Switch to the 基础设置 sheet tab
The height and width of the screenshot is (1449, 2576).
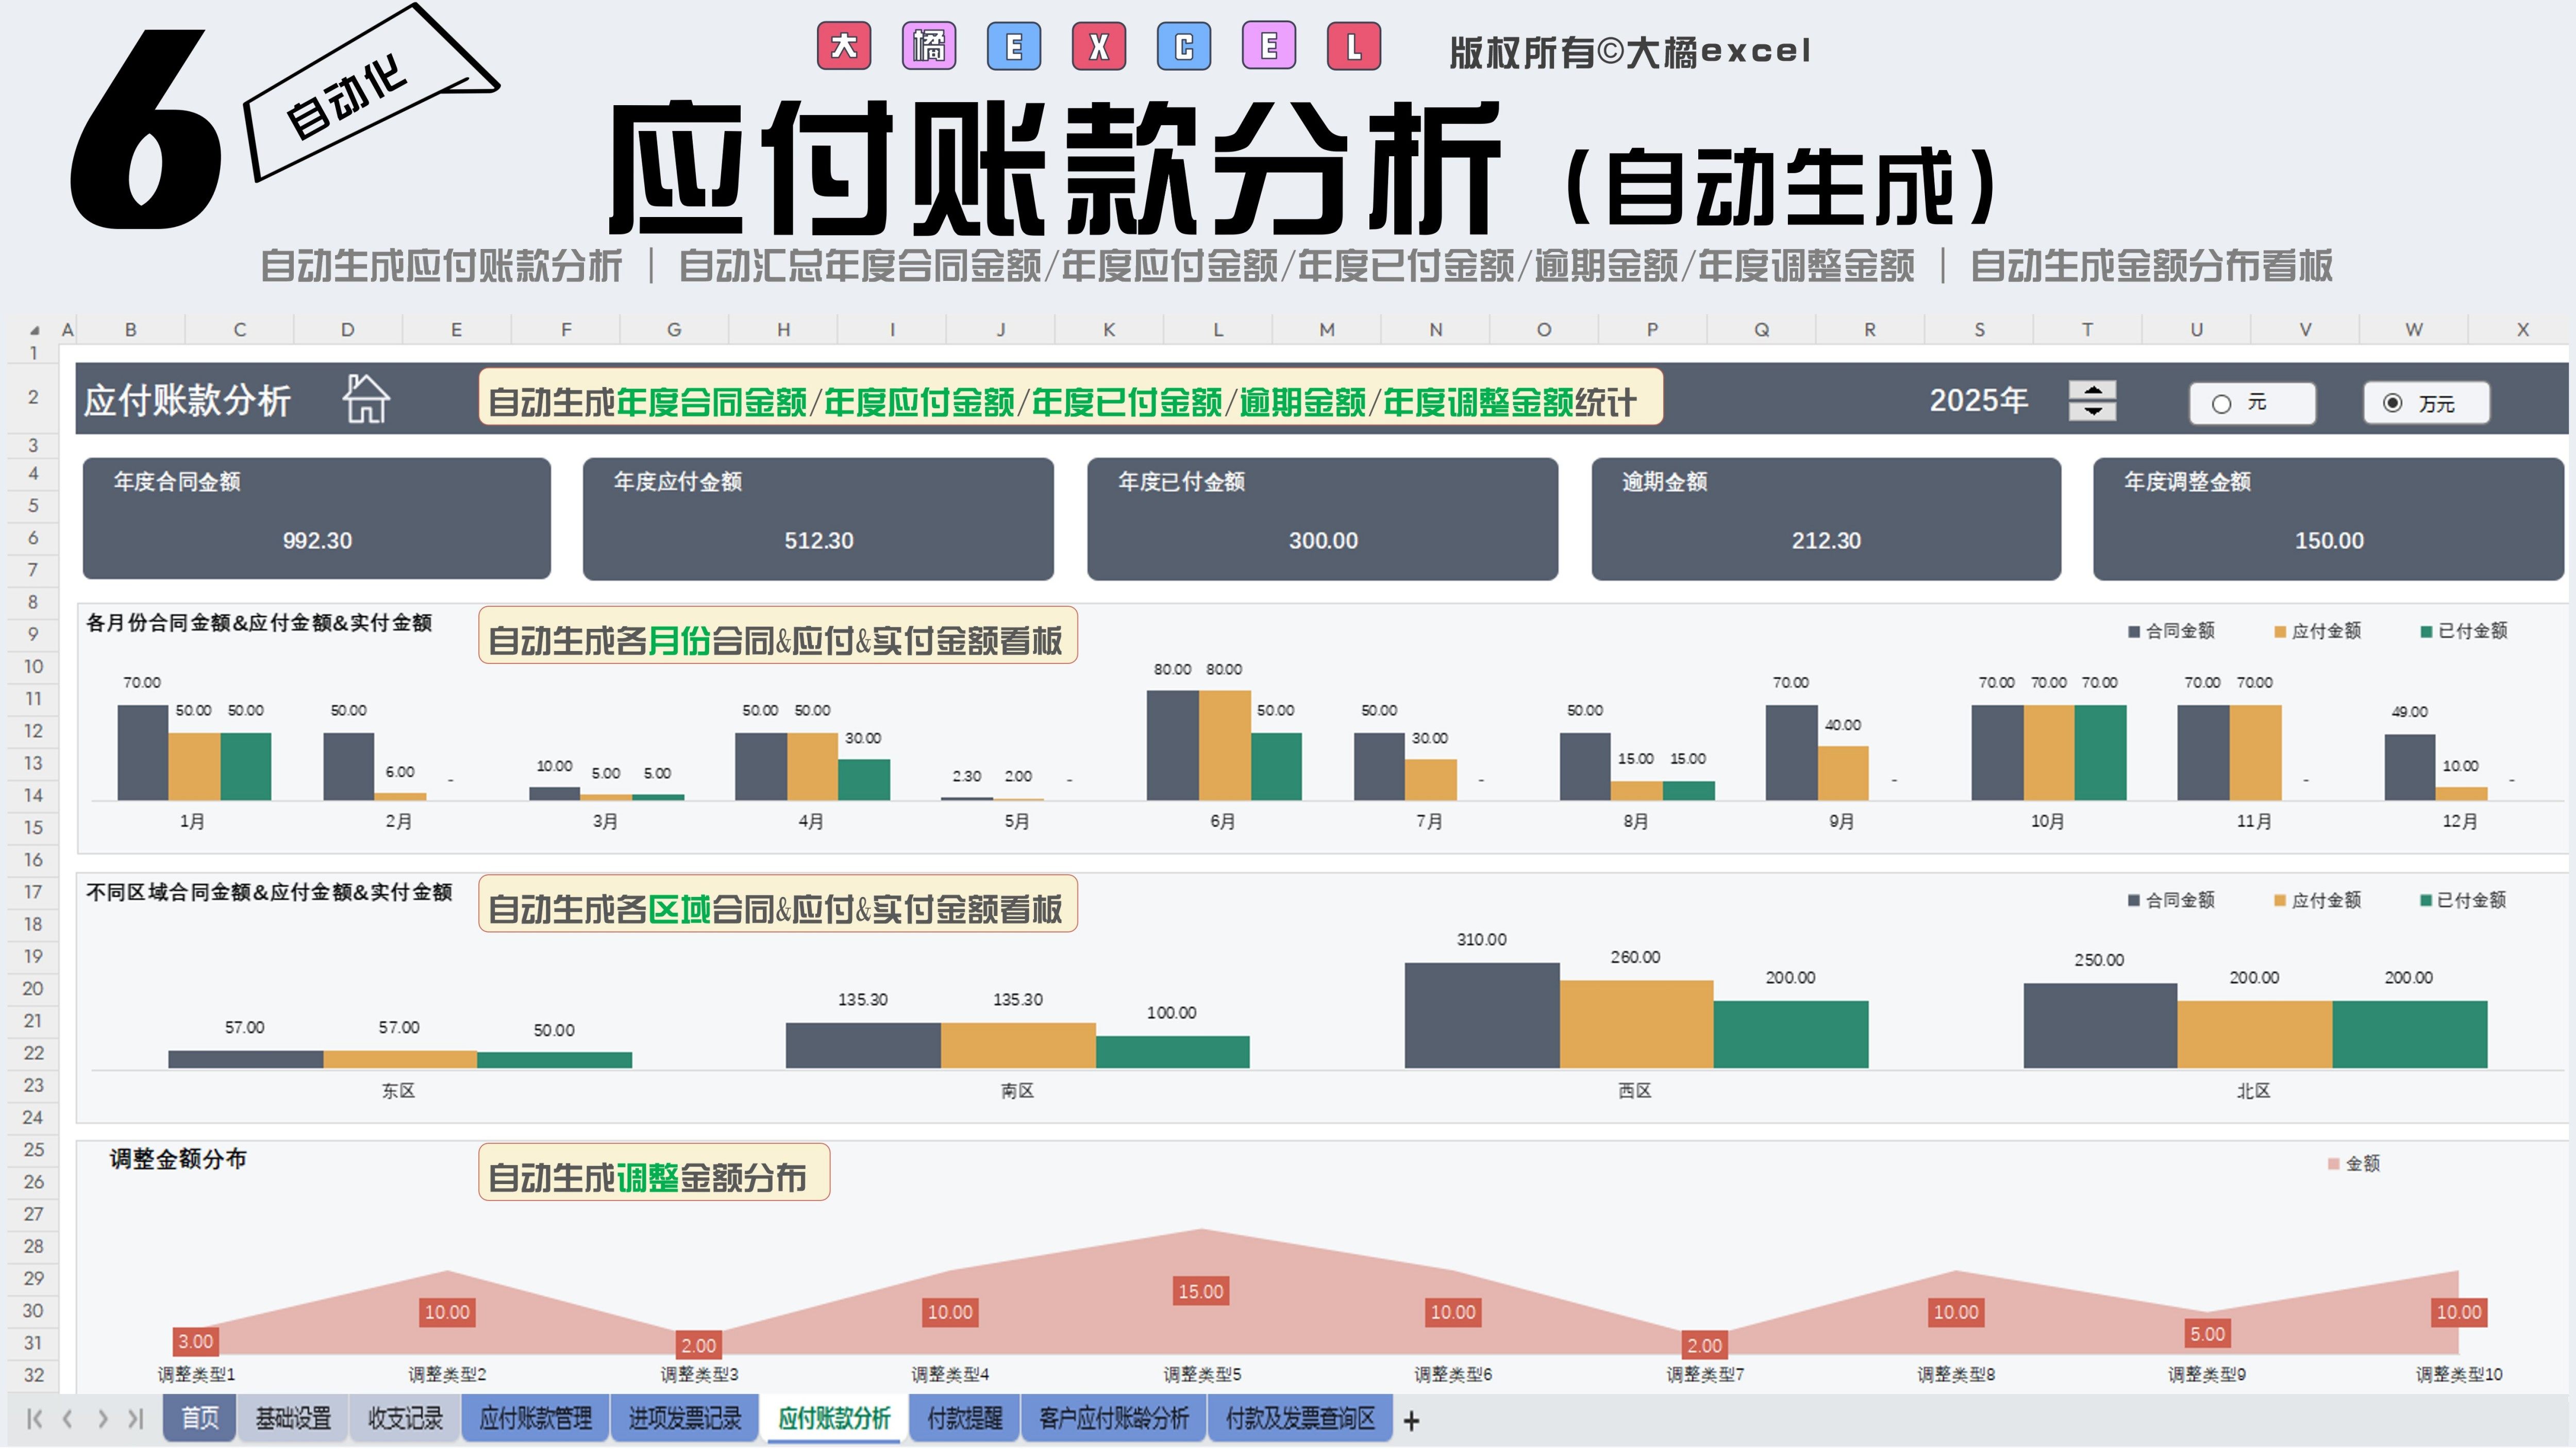click(x=293, y=1418)
